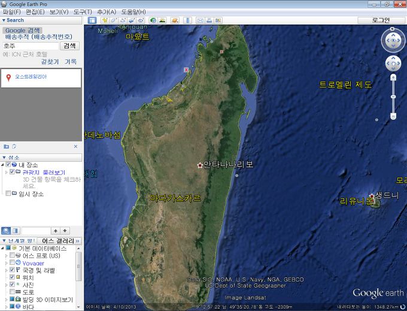Expand the 사진 layer node
Screen dimensions: 407x311
(6, 285)
